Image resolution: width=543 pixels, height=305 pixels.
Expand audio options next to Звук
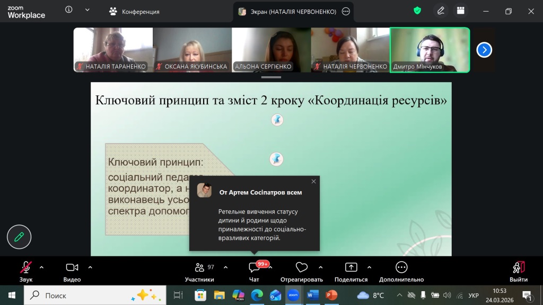point(42,267)
